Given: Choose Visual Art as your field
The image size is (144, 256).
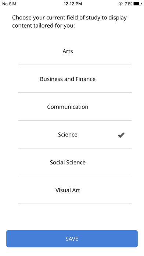Looking at the screenshot, I should coord(75,190).
